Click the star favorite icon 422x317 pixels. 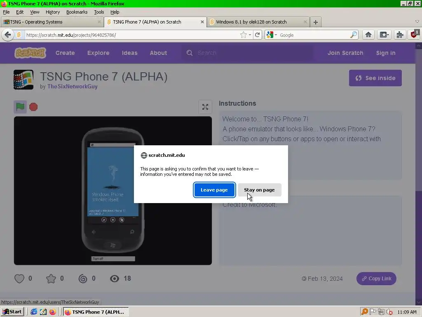coord(51,279)
